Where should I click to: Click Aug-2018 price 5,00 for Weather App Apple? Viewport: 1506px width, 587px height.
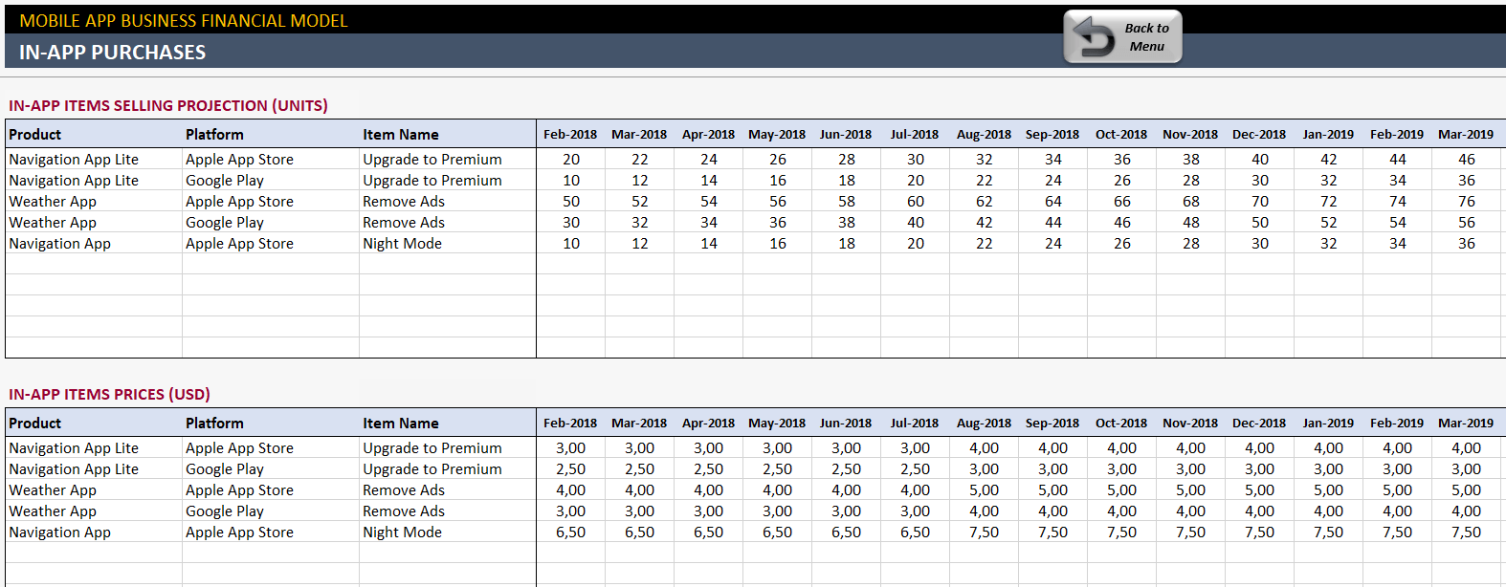click(985, 490)
